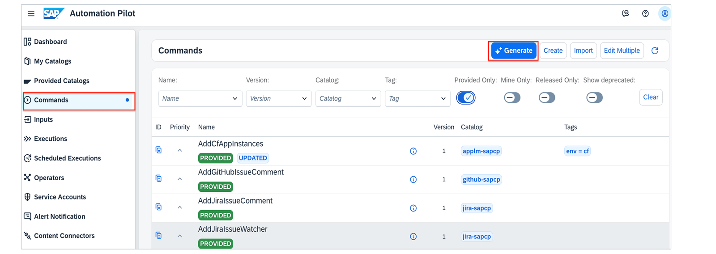The width and height of the screenshot is (716, 254).
Task: Open the applm-sapcp catalog link
Action: [x=481, y=151]
